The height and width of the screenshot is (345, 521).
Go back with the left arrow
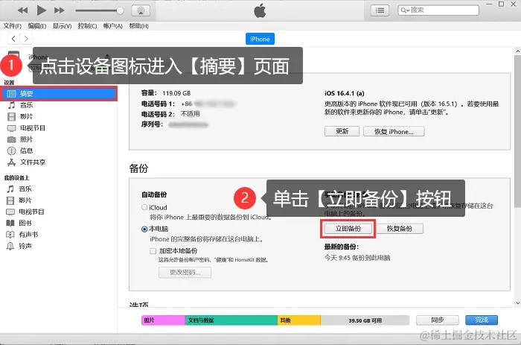pos(13,39)
